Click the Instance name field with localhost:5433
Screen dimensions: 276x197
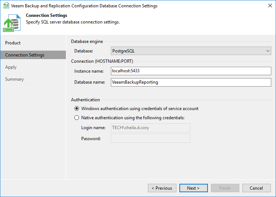(x=191, y=71)
